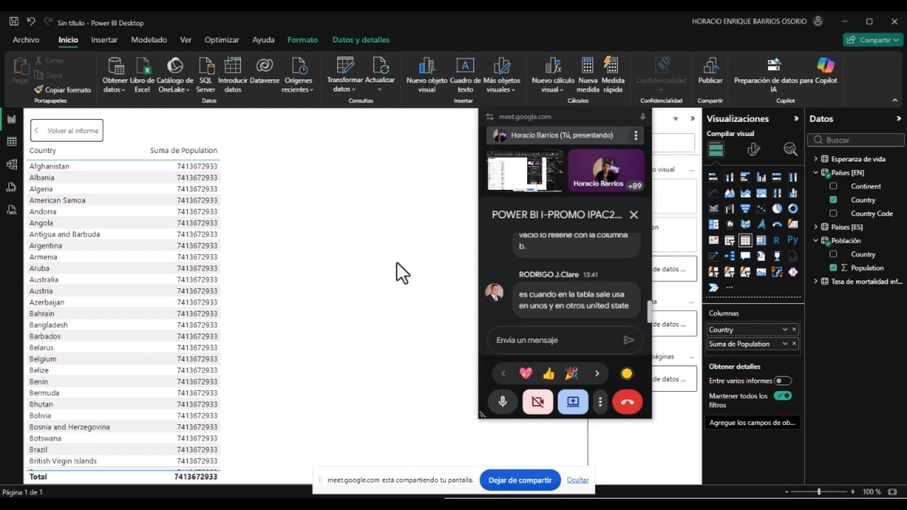Image resolution: width=907 pixels, height=510 pixels.
Task: Switch to the Optimizar ribbon tab
Action: [x=222, y=40]
